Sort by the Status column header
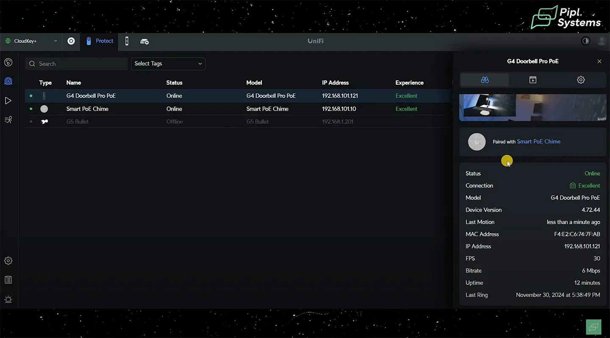The width and height of the screenshot is (610, 338). [x=174, y=83]
